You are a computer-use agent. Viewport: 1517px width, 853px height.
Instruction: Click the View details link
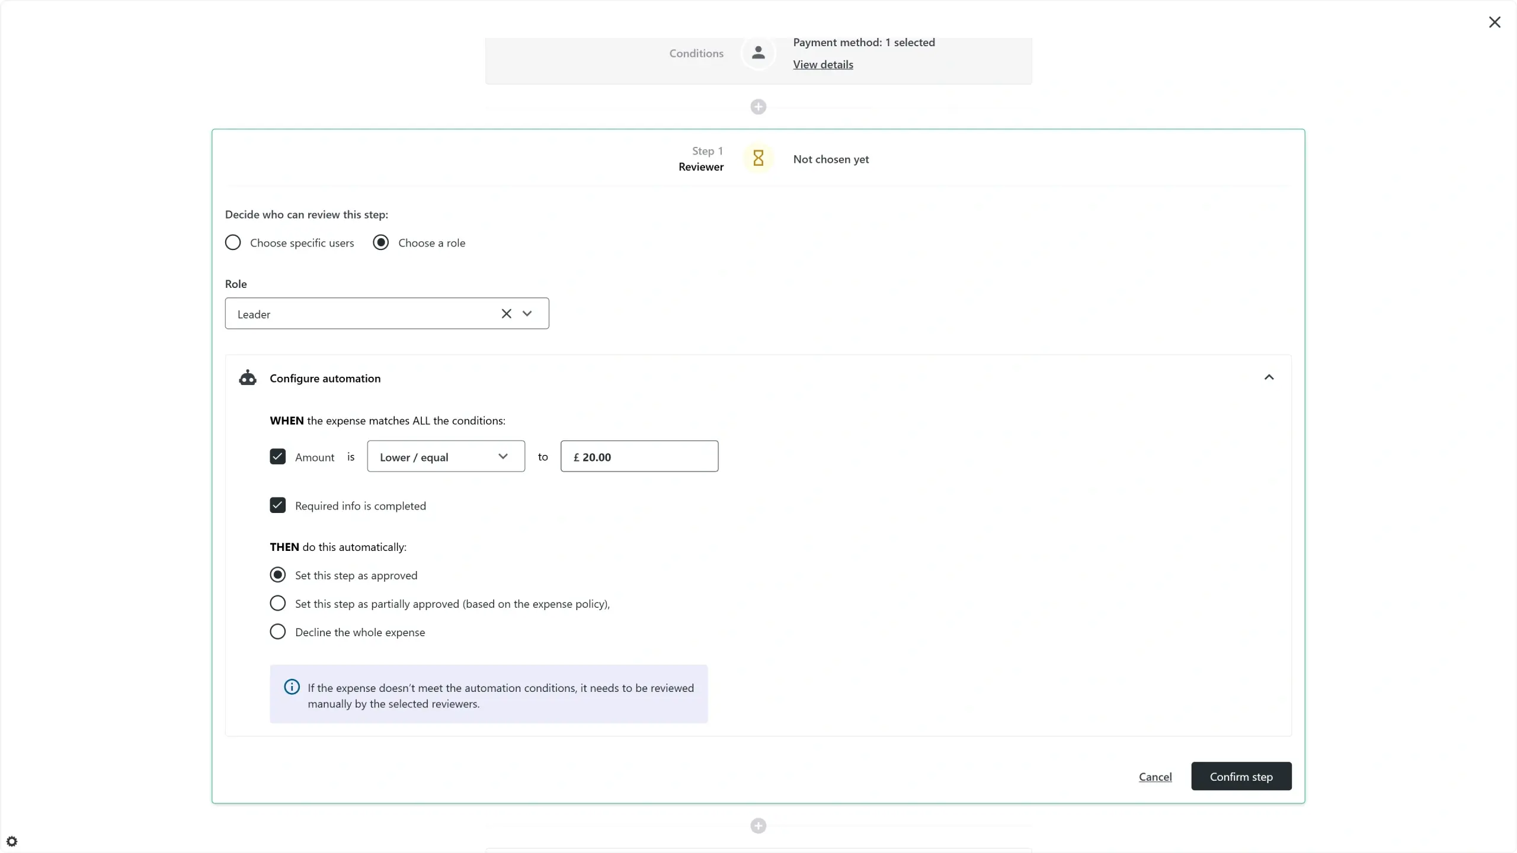(x=822, y=65)
